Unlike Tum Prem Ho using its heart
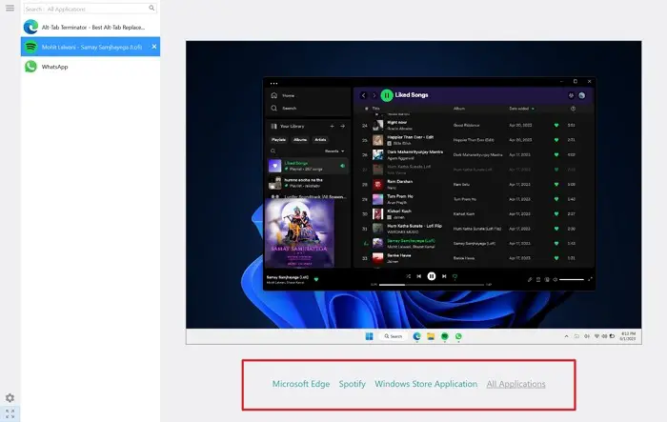The height and width of the screenshot is (422, 667). (x=556, y=199)
